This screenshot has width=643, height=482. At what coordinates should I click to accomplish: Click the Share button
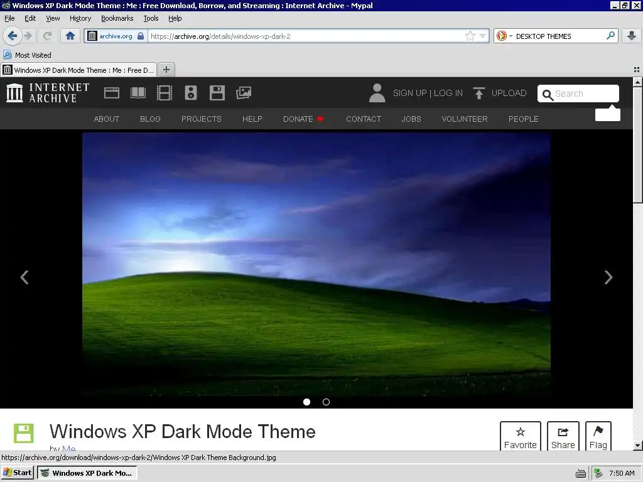[x=563, y=436]
